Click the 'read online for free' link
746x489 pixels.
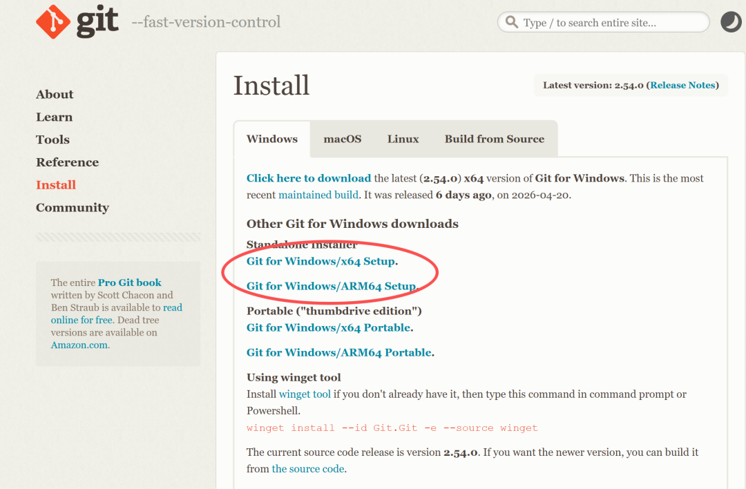point(117,314)
